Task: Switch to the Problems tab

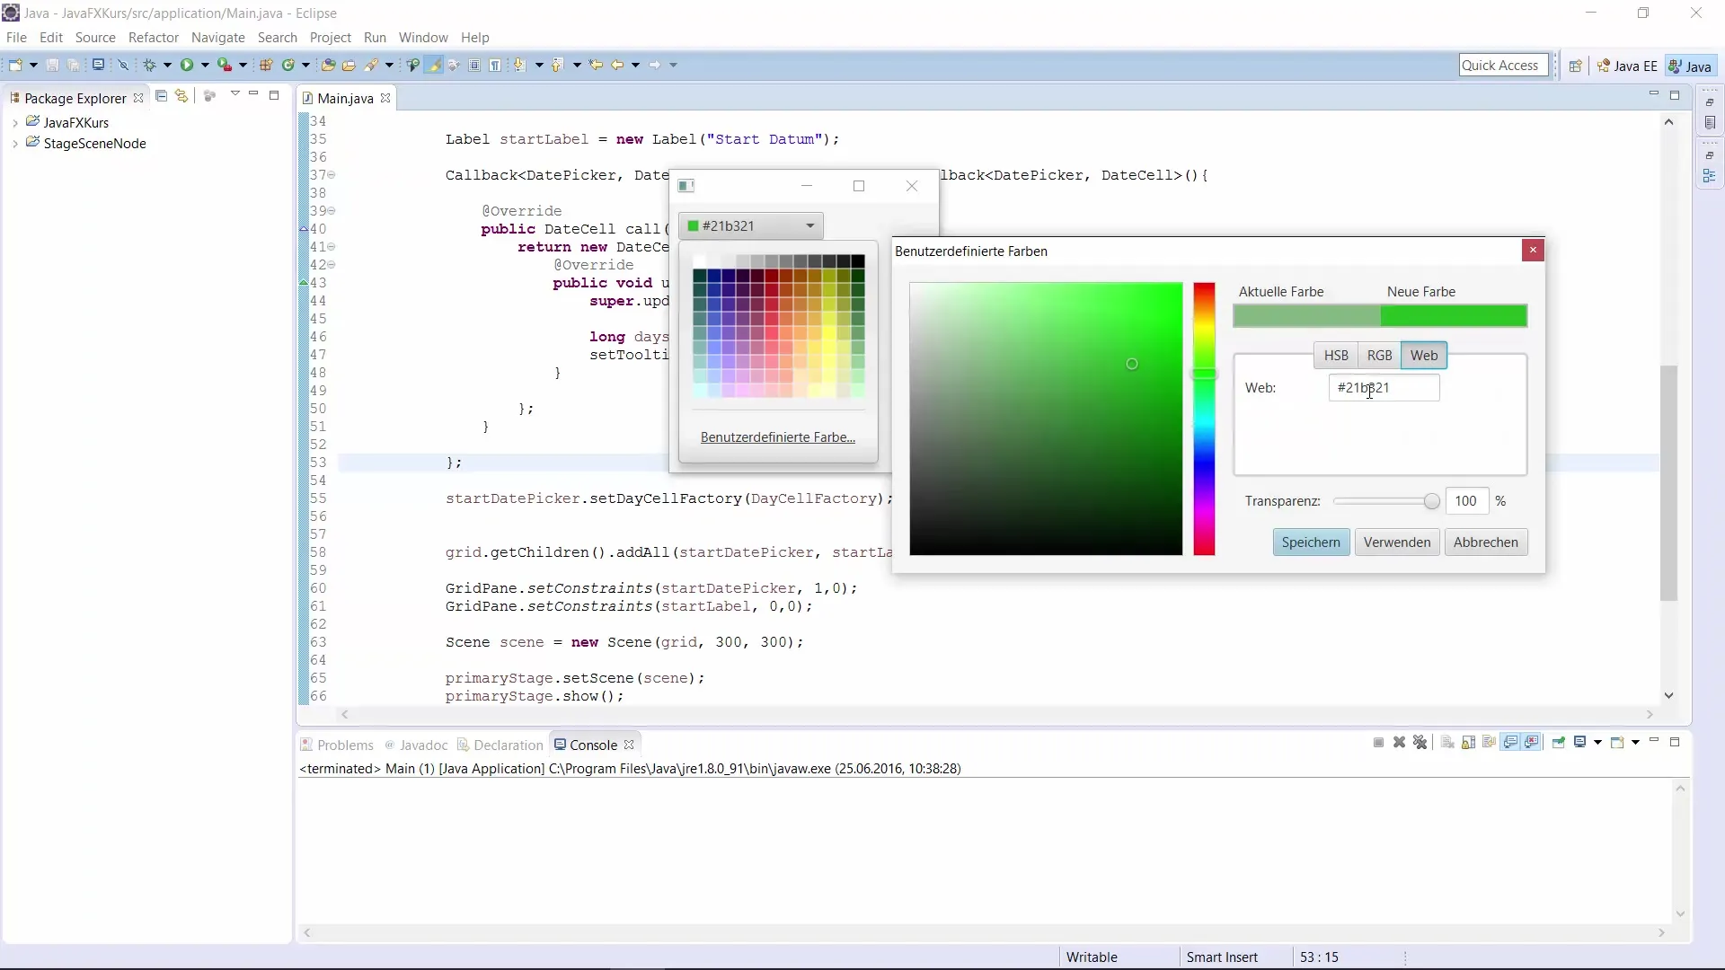Action: coord(337,745)
